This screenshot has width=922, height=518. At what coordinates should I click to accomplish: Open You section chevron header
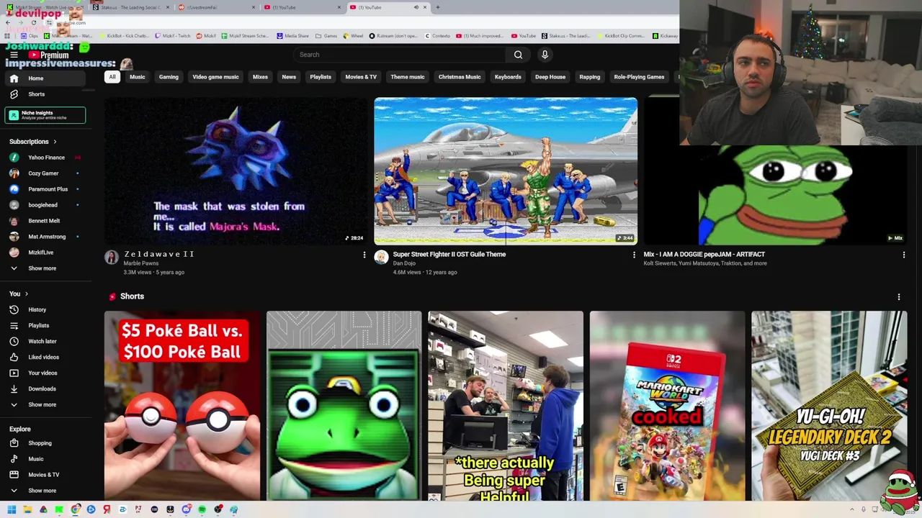tap(19, 294)
